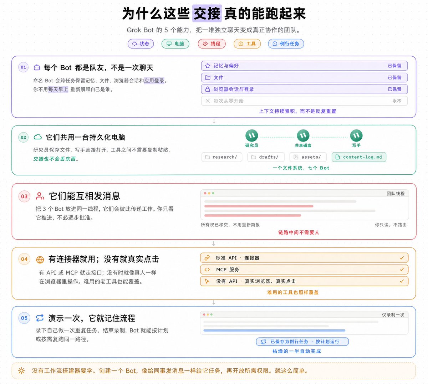Click the highlighted word 交接 in the title
Image resolution: width=428 pixels, height=384 pixels.
tap(207, 14)
